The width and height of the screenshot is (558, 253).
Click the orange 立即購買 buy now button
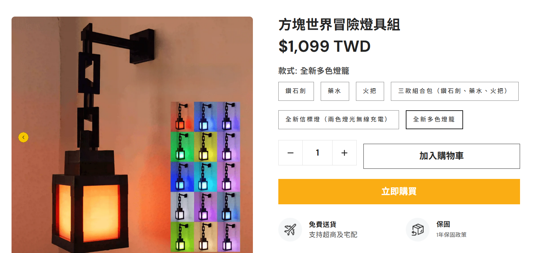coord(399,191)
